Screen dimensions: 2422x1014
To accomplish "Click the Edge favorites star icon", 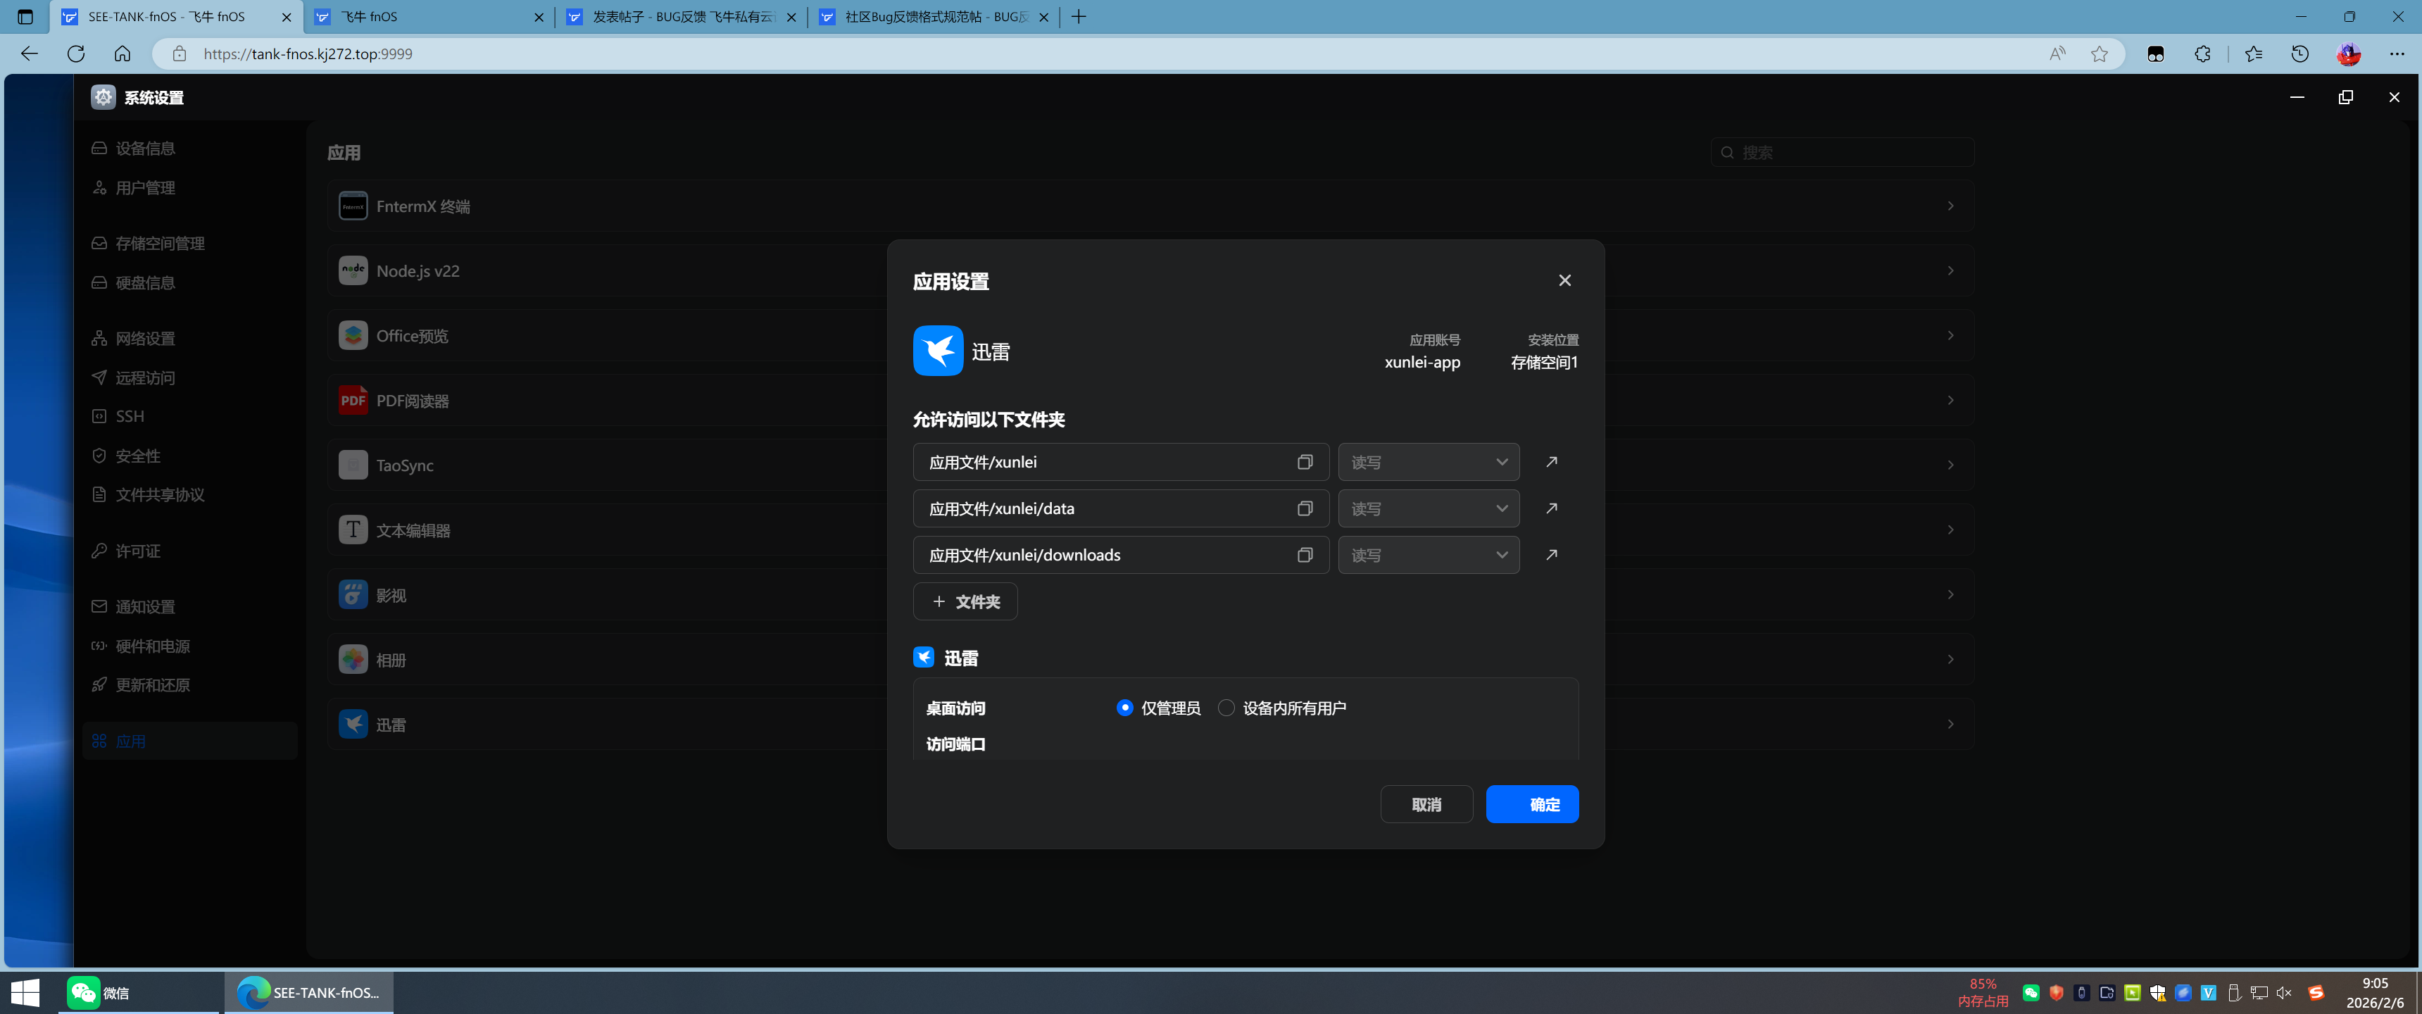I will 2099,54.
